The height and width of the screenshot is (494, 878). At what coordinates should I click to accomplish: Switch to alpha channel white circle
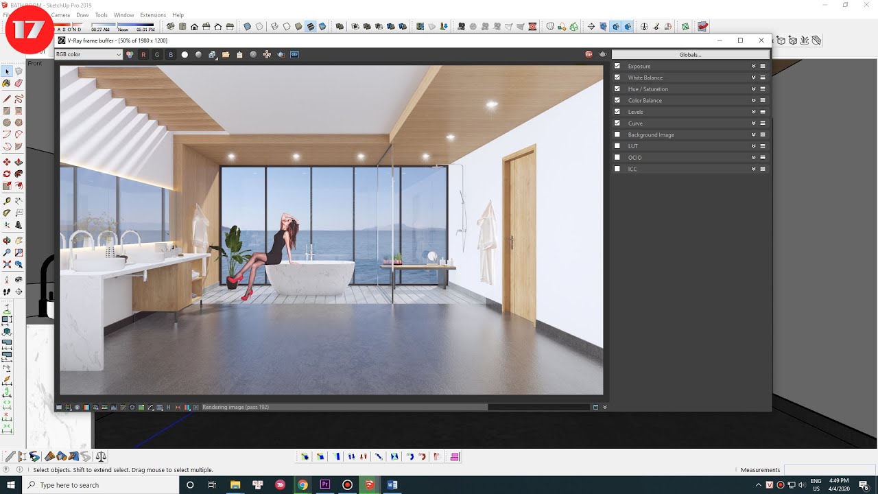pyautogui.click(x=185, y=54)
